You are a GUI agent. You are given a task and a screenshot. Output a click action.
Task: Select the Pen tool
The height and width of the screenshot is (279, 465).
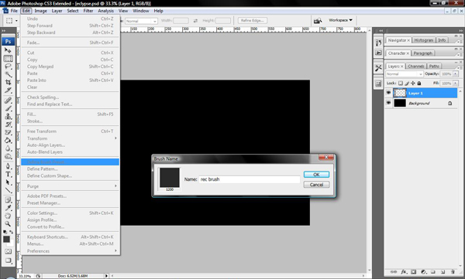8,166
